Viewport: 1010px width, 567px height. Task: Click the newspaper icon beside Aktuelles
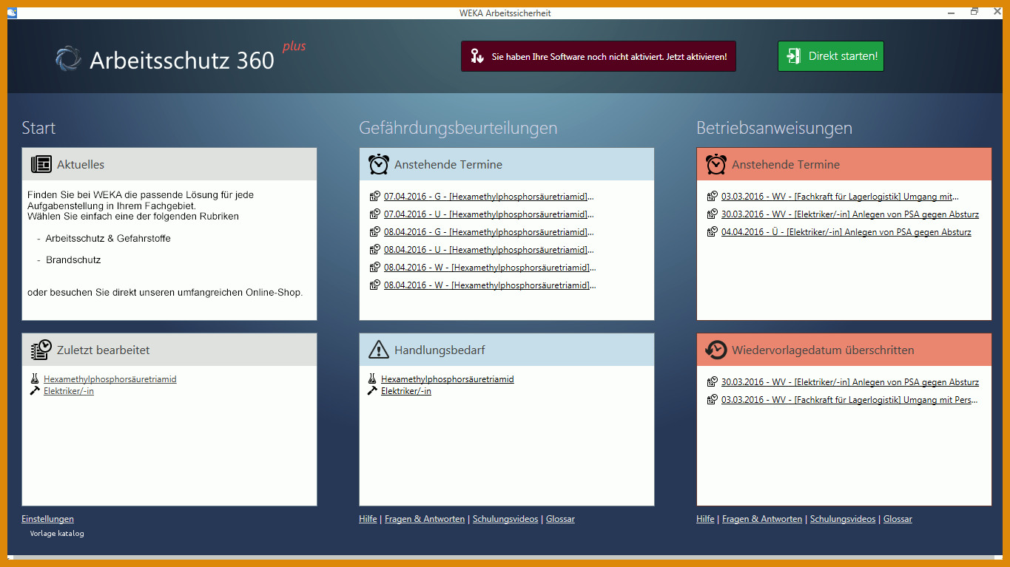coord(41,164)
